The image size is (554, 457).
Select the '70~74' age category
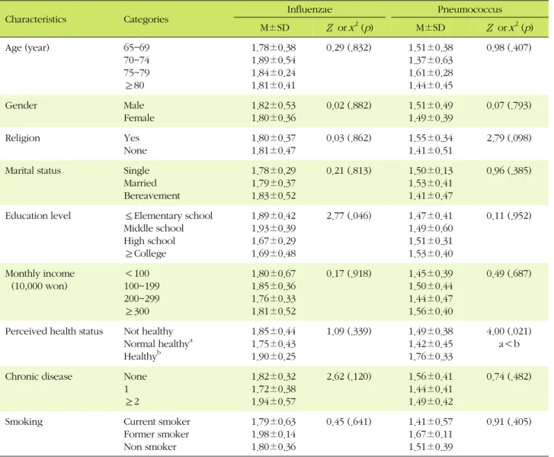pos(136,60)
